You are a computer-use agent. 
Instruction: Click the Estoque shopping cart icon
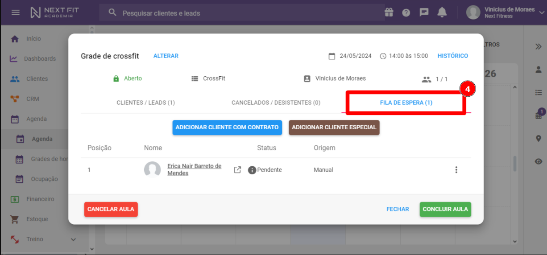[x=15, y=219]
